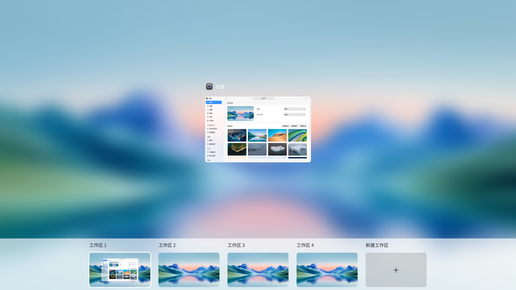This screenshot has width=516, height=290.
Task: Click the 本地图片 local pictures button
Action: (x=285, y=126)
